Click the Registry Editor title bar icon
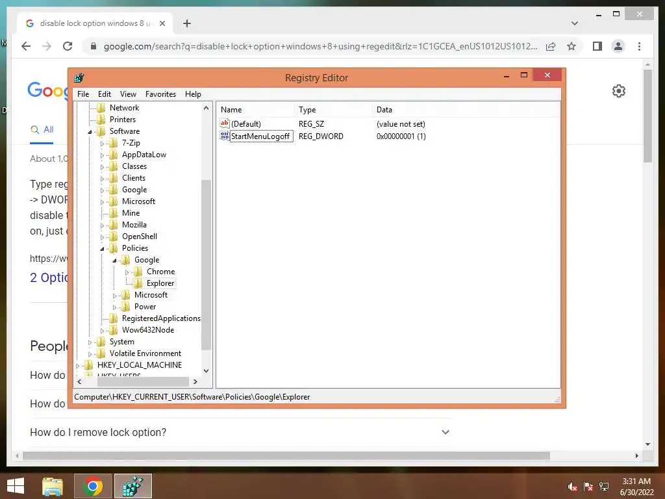The height and width of the screenshot is (499, 665). pos(79,78)
